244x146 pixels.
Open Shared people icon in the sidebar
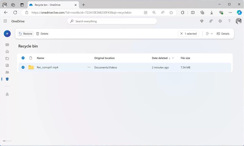[x=7, y=72]
